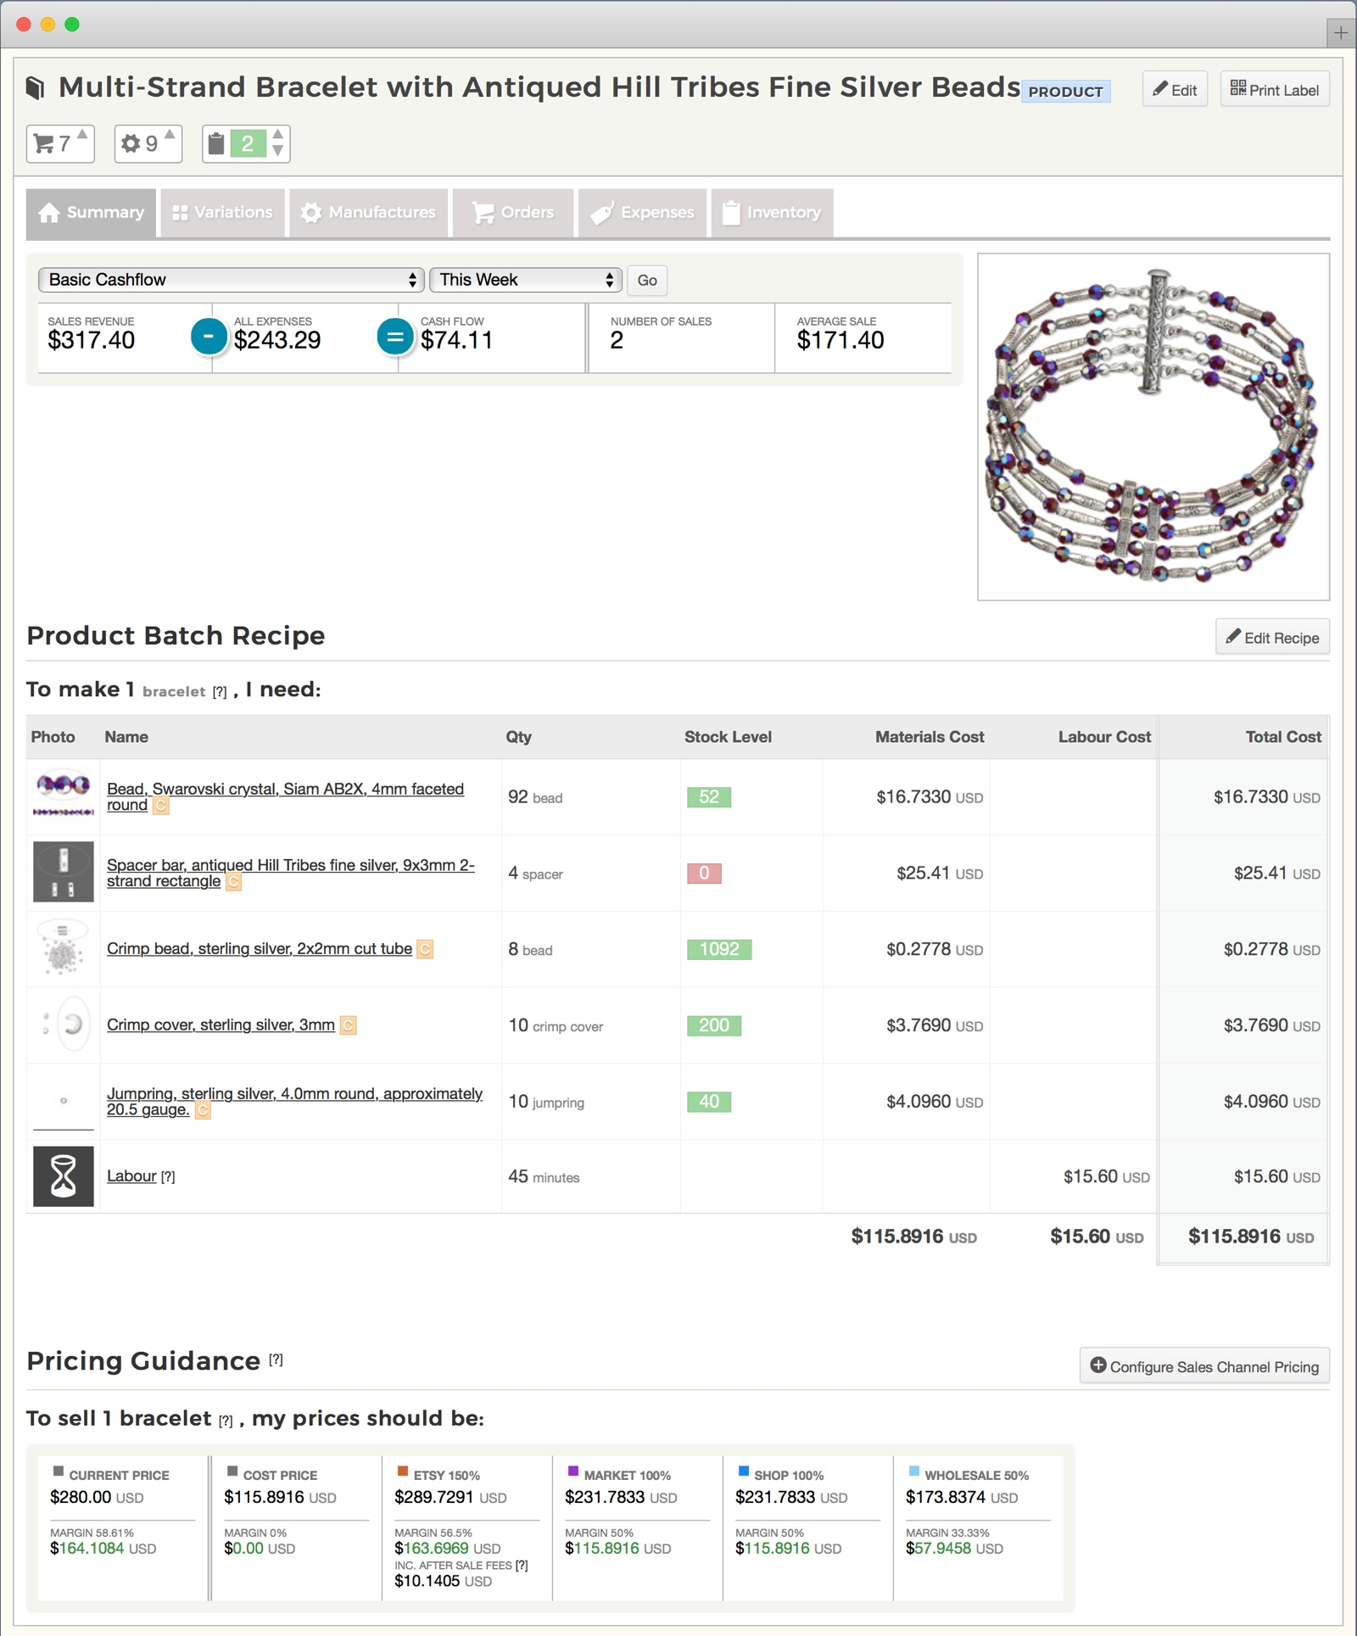This screenshot has width=1357, height=1636.
Task: Click the hourglass Labour icon
Action: tap(64, 1176)
